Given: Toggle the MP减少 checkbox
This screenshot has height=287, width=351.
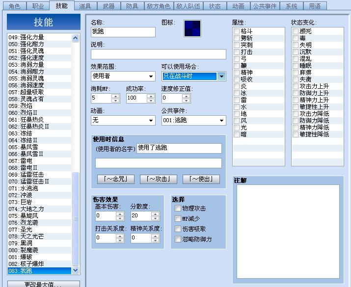Looking at the screenshot, I should tap(178, 218).
